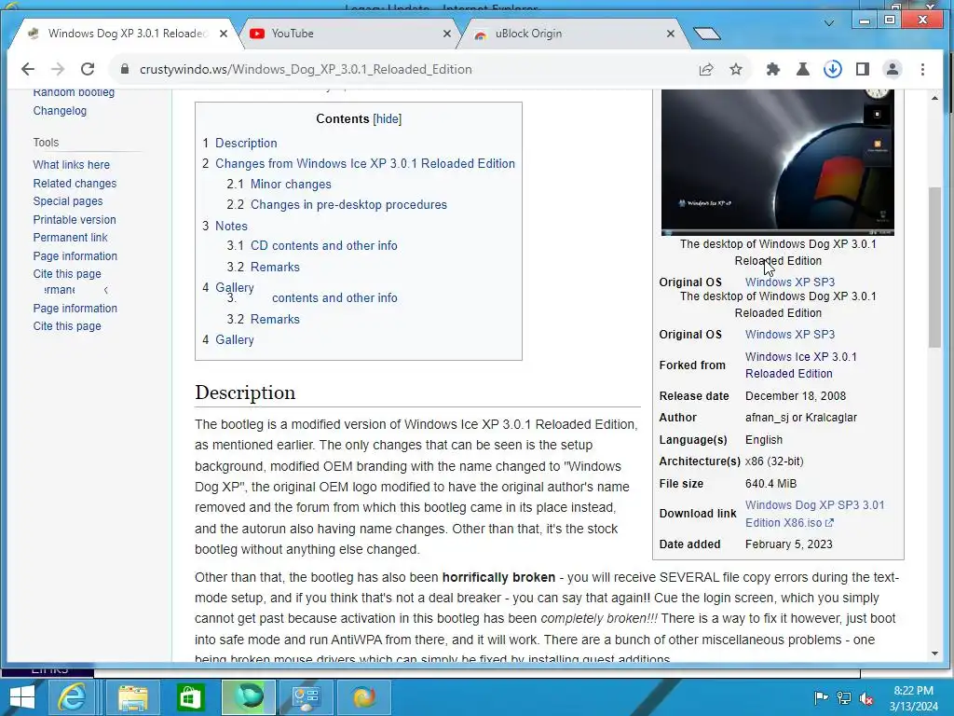Select the Release date value December 18, 2008

click(796, 396)
